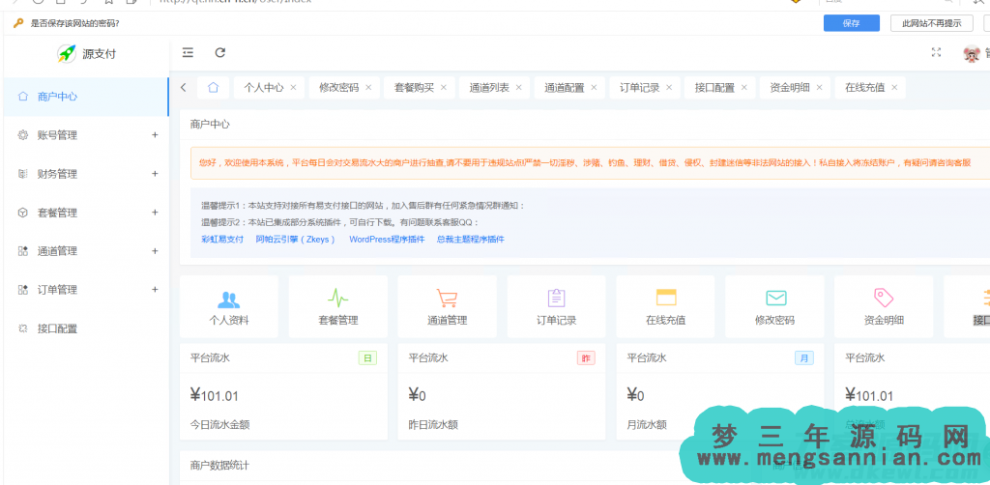Screen dimensions: 990x485
Task: Open the 彩虹易支付 plugin link
Action: point(222,240)
